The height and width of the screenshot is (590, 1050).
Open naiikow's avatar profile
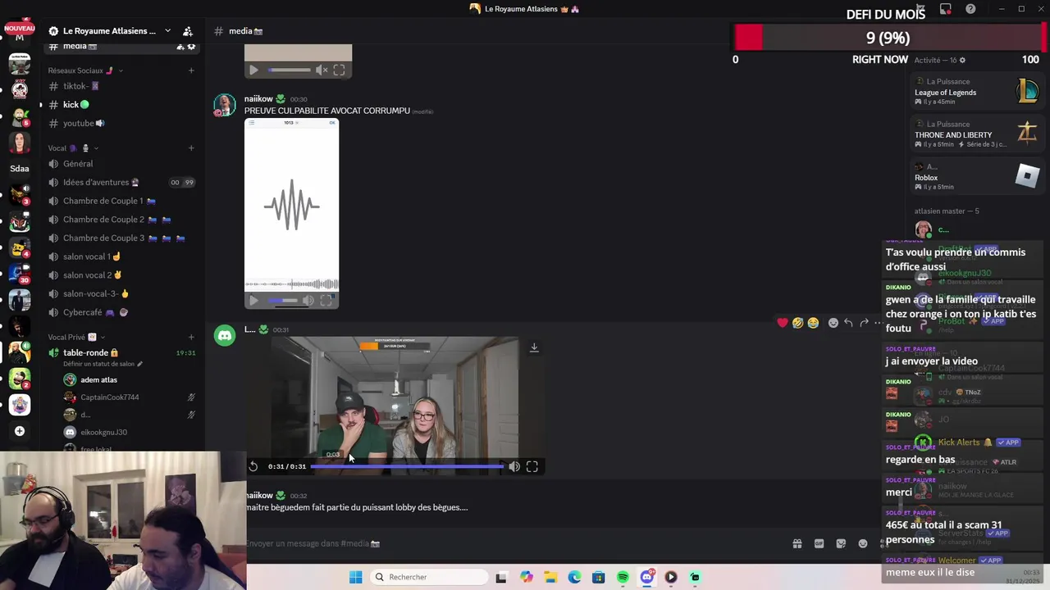click(224, 105)
